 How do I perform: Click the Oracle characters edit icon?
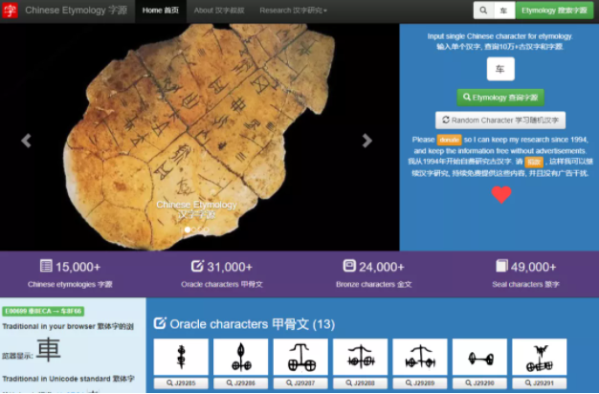coord(197,266)
